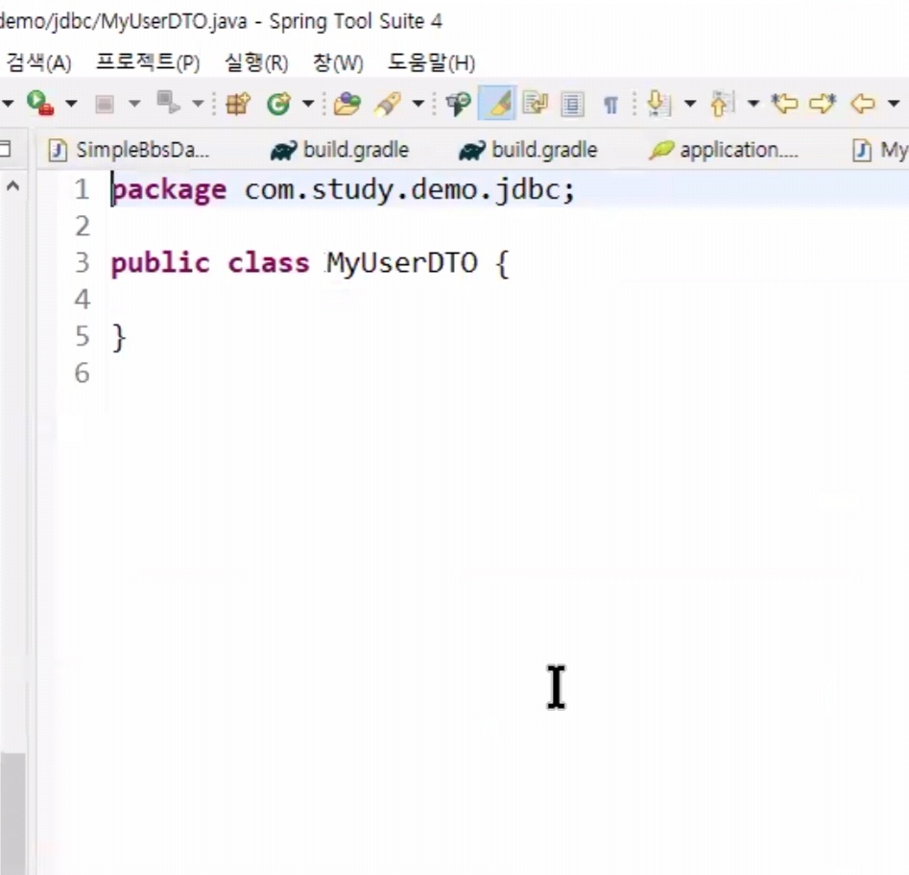
Task: Open the 프로젝트(P) menu
Action: pos(148,62)
